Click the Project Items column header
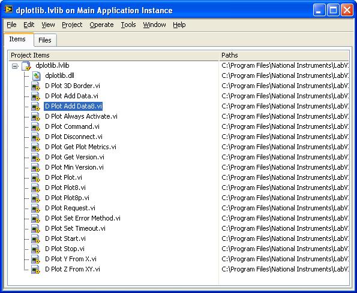This screenshot has height=293, width=357. (x=113, y=55)
